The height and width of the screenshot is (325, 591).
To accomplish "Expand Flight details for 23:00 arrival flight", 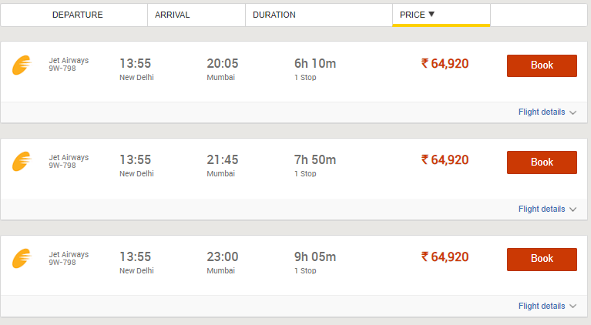I will pos(542,306).
